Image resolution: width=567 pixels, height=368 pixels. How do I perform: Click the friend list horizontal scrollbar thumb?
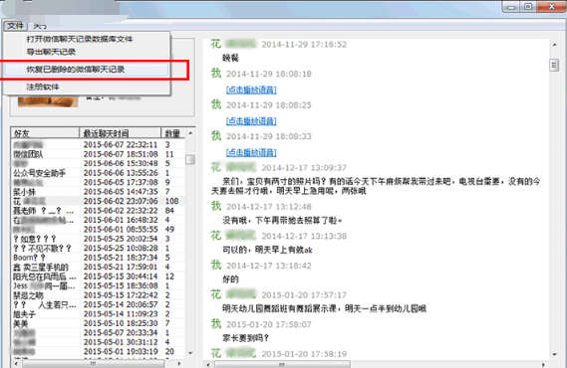(x=94, y=364)
